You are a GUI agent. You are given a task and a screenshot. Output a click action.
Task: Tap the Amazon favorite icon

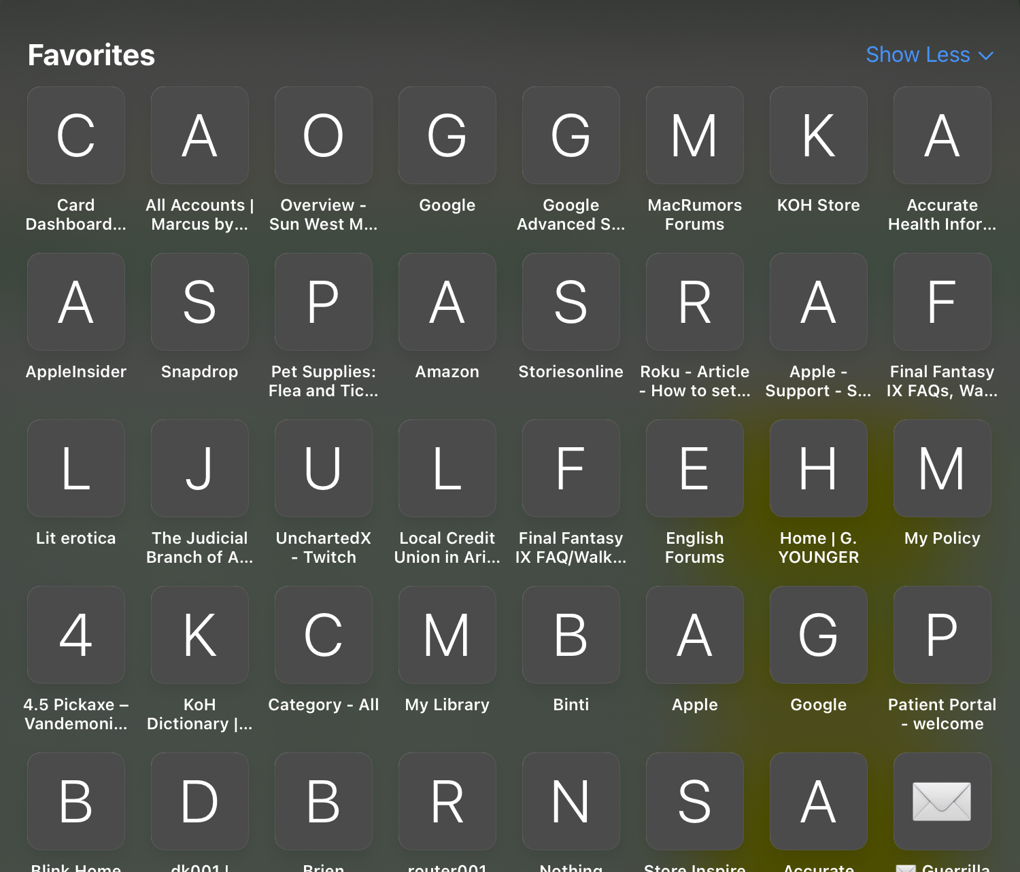(x=447, y=302)
